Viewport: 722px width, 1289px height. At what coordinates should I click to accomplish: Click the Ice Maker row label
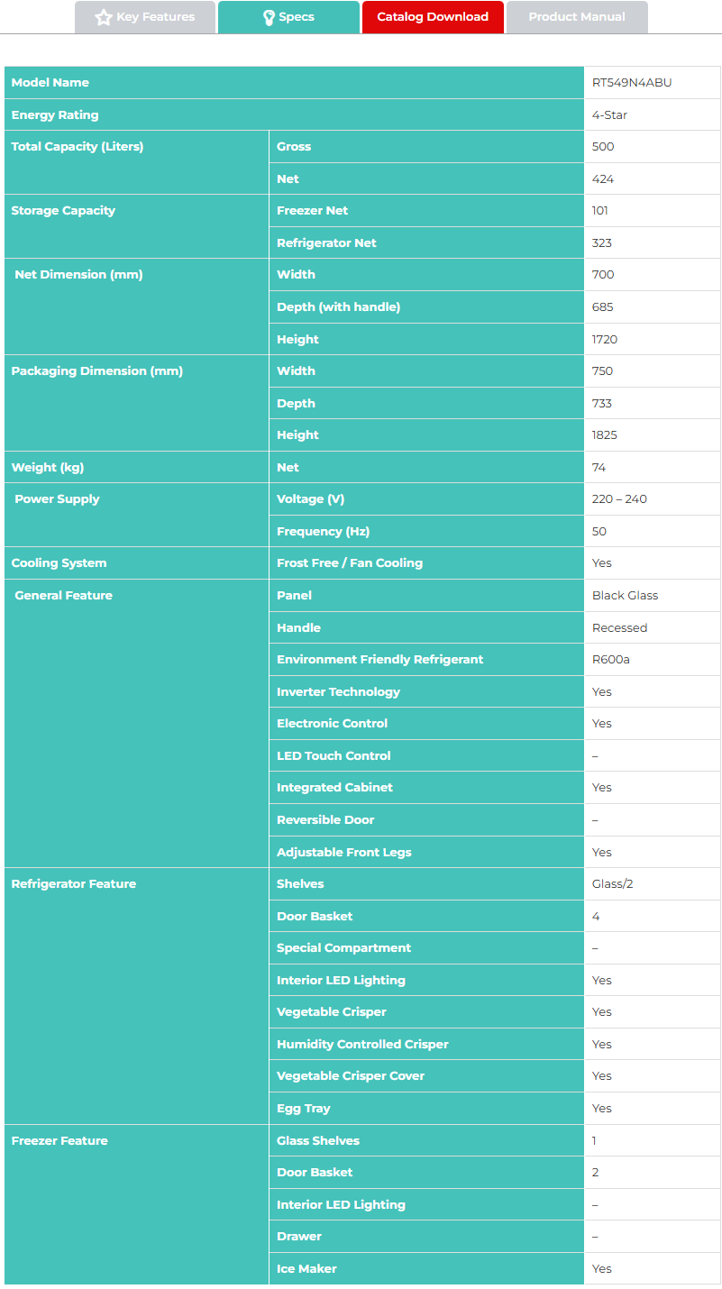(306, 1269)
